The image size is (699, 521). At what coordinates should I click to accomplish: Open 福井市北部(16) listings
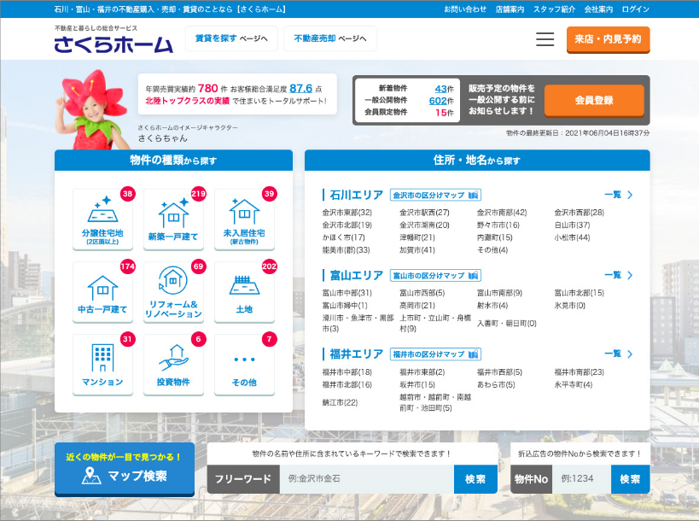(347, 384)
